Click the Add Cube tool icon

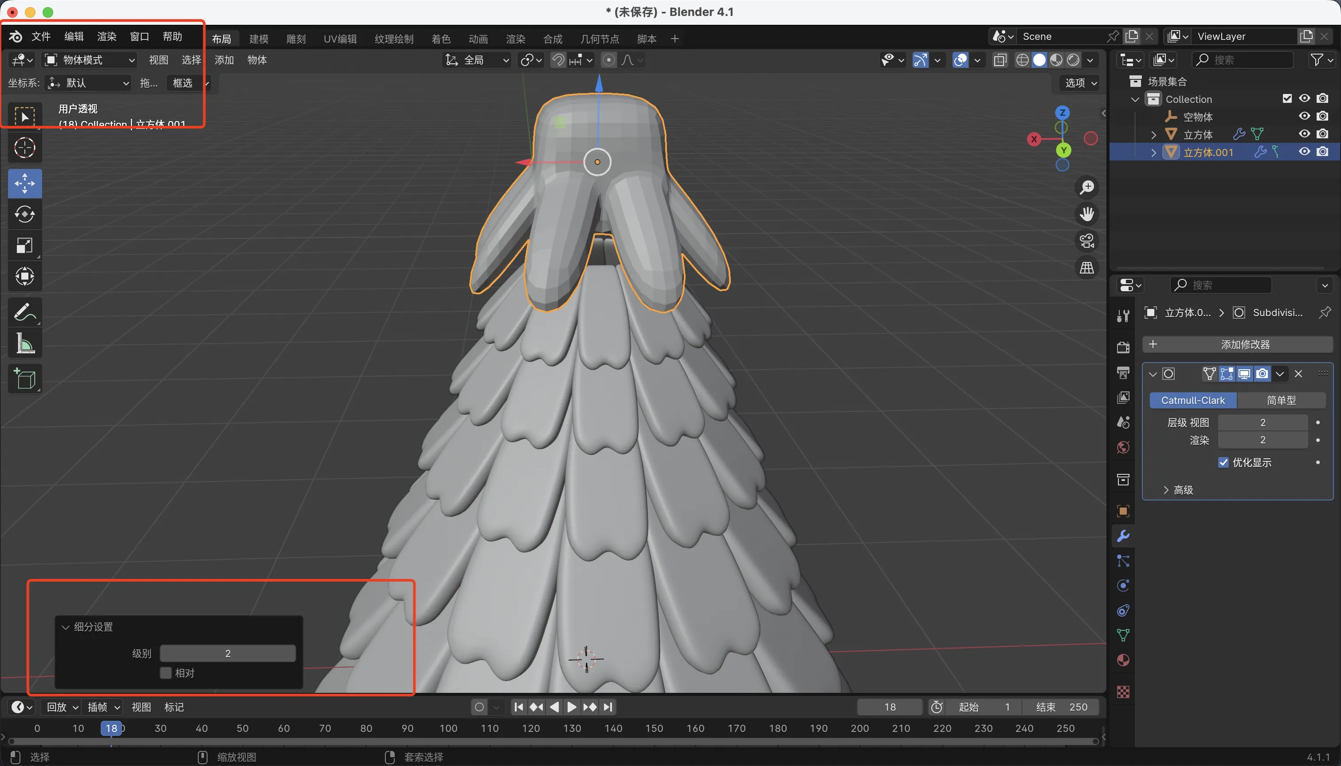tap(25, 378)
